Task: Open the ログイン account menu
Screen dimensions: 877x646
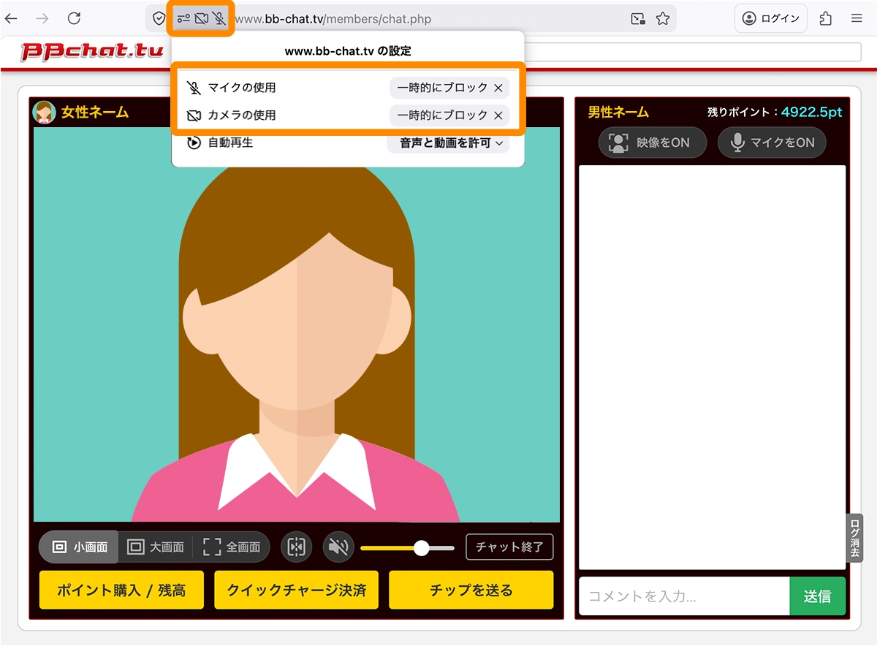Action: click(x=770, y=18)
